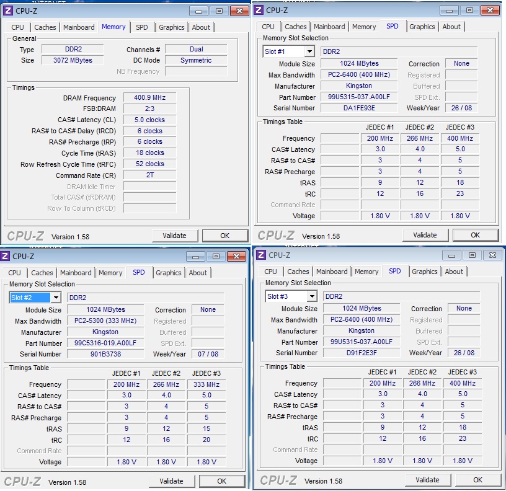The width and height of the screenshot is (506, 491).
Task: Click OK in Slot #1 window
Action: point(476,235)
